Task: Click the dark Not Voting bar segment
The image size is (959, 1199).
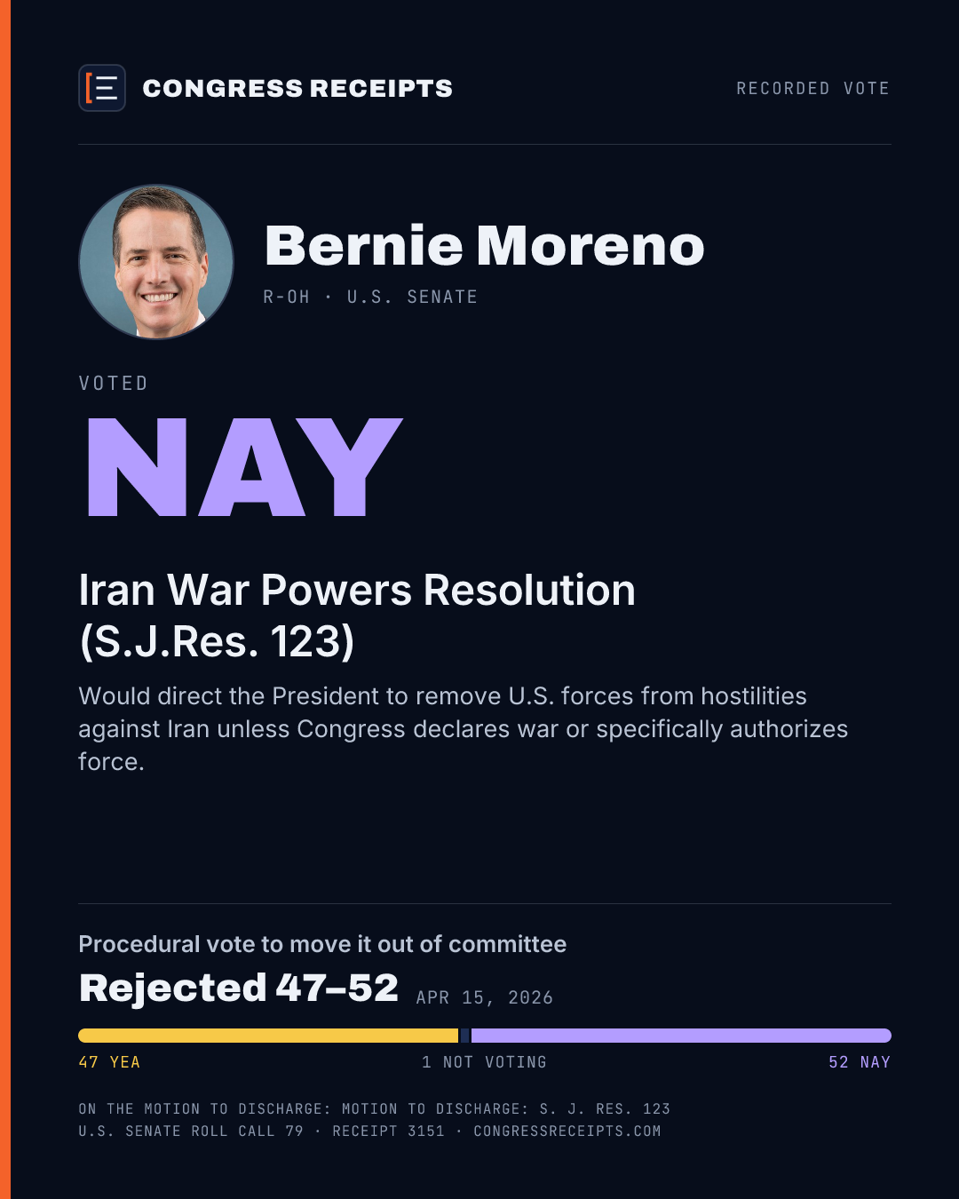Action: 464,1036
